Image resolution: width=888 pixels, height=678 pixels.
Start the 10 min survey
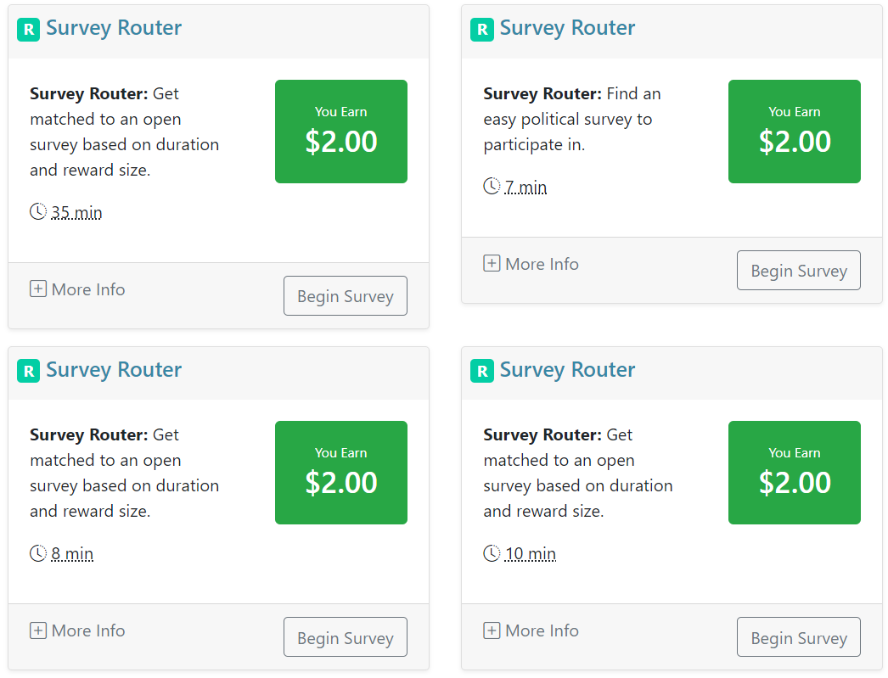798,637
